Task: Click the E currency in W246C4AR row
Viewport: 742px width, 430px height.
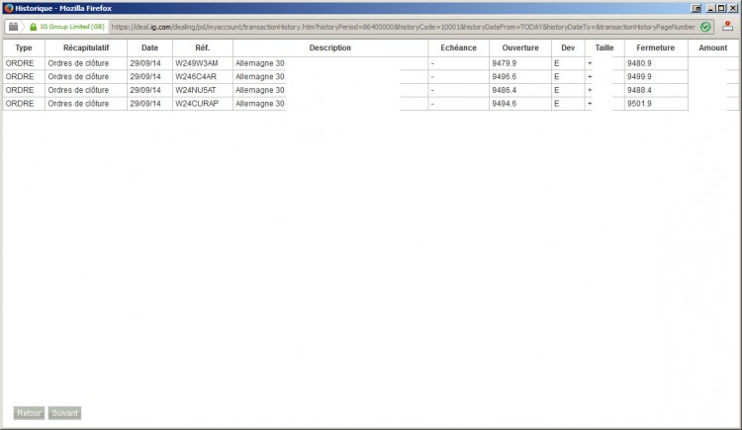Action: coord(556,77)
